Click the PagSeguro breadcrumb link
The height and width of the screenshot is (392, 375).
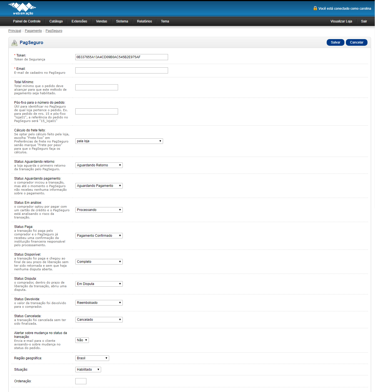point(54,31)
